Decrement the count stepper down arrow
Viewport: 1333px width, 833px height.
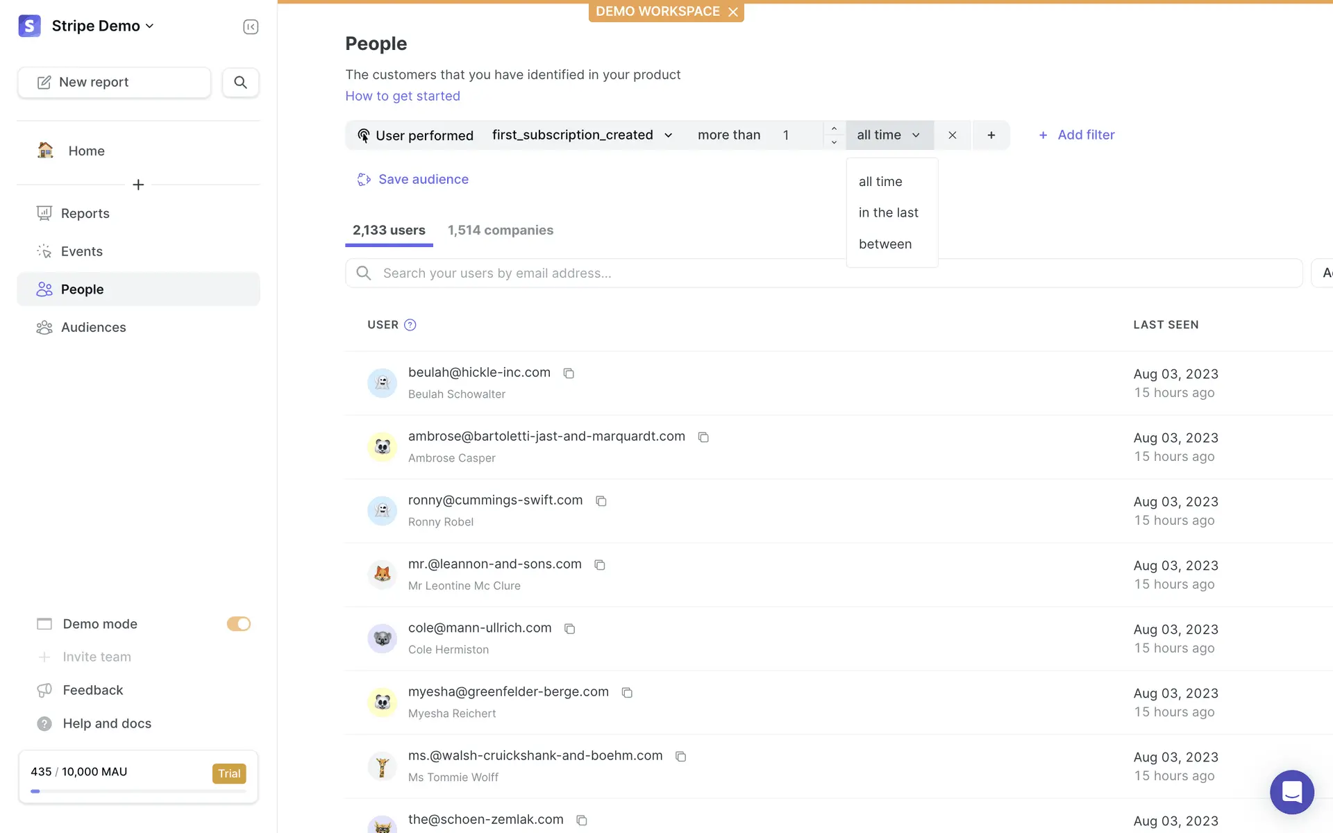pos(834,142)
